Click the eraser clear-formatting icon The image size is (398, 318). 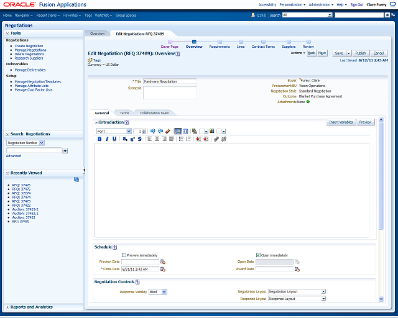tap(167, 131)
